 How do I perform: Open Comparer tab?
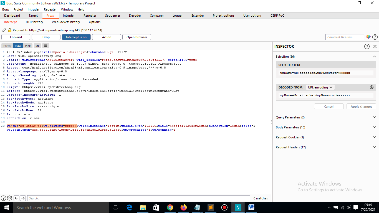pos(157,16)
